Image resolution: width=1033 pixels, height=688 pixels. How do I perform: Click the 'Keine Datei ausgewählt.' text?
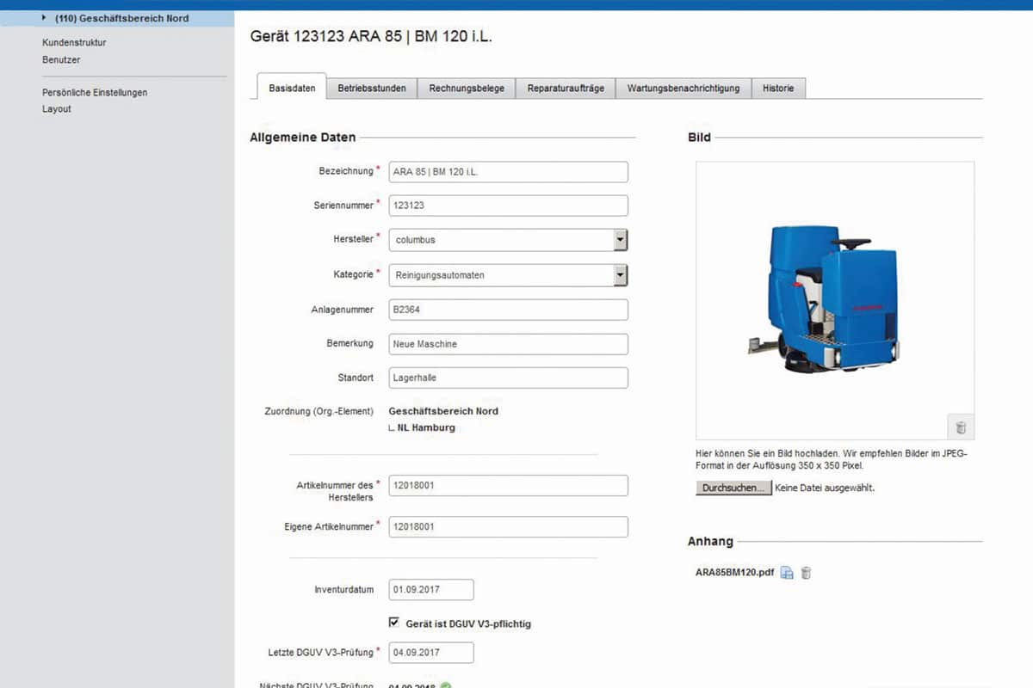pyautogui.click(x=825, y=488)
